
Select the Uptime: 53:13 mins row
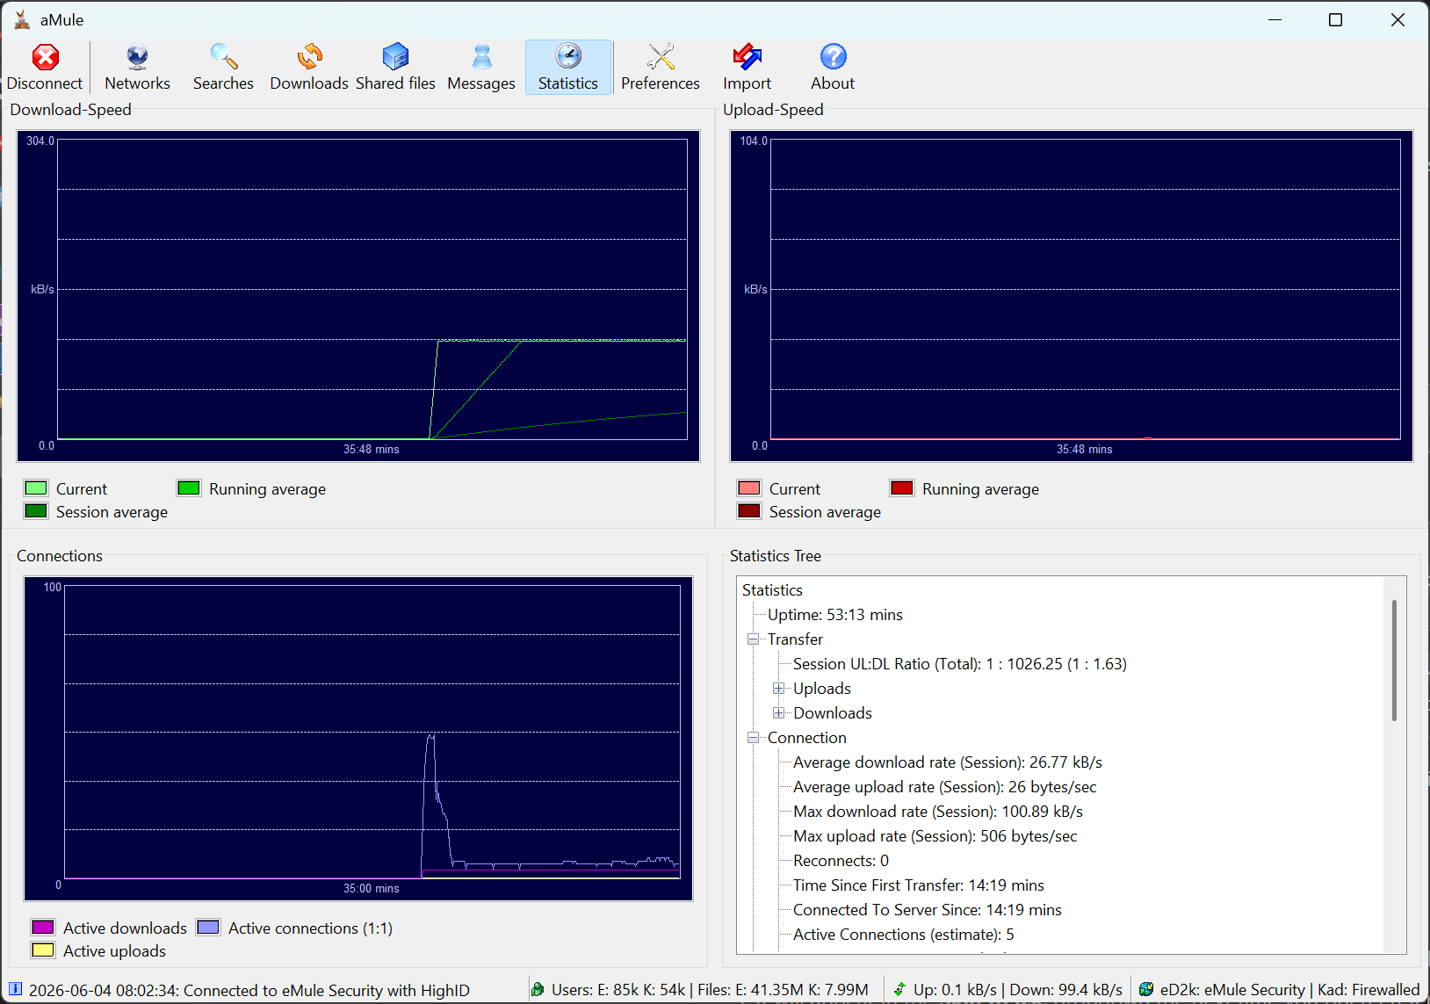point(834,615)
